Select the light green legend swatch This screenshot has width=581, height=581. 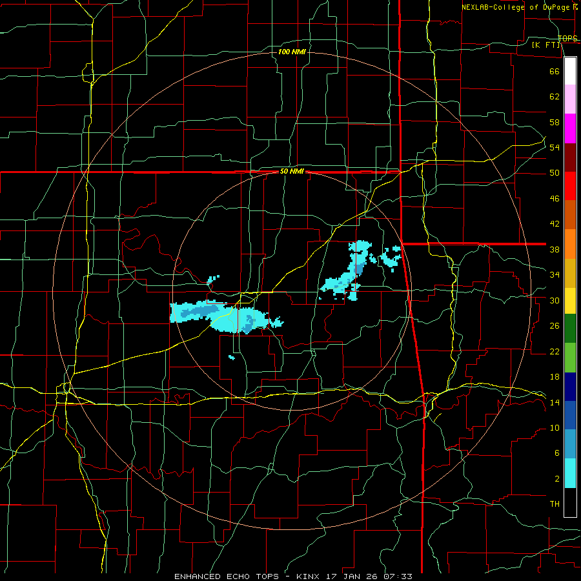(x=570, y=358)
